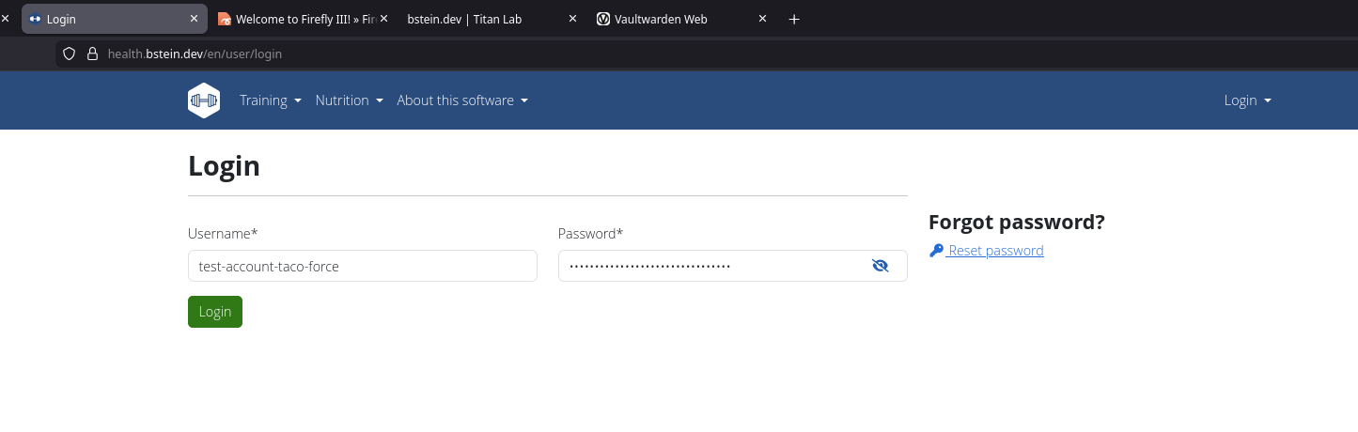Close the Vaultwarden Web tab
Image resolution: width=1358 pixels, height=432 pixels.
[x=762, y=19]
